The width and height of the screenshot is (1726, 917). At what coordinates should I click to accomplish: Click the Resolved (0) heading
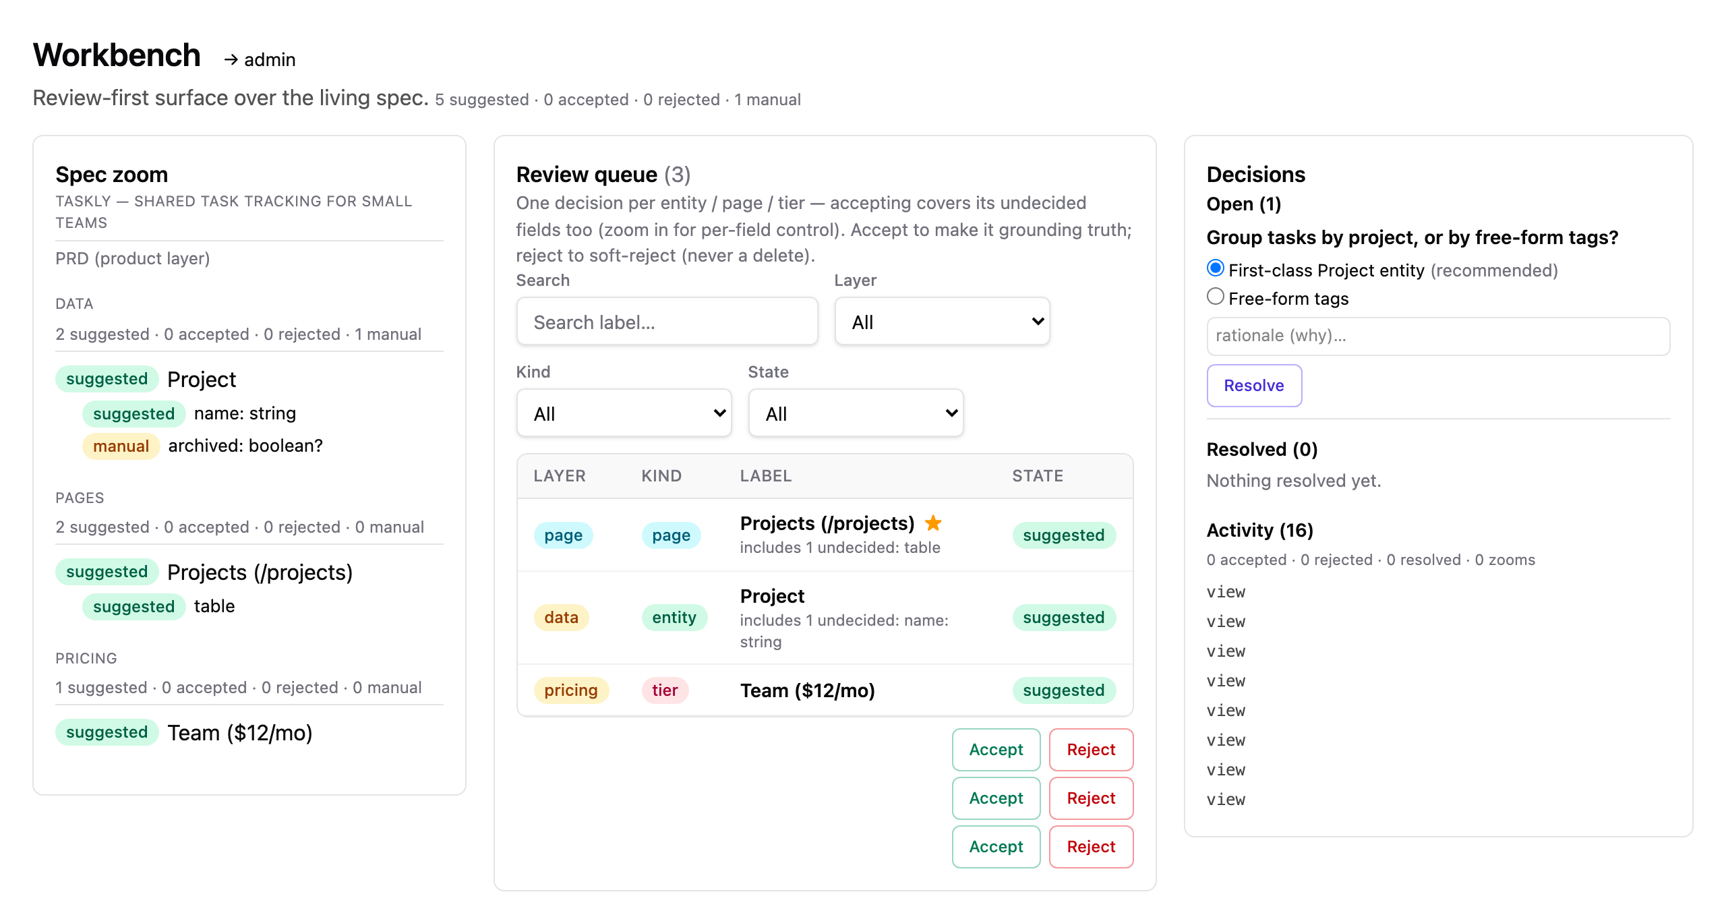[x=1262, y=450]
